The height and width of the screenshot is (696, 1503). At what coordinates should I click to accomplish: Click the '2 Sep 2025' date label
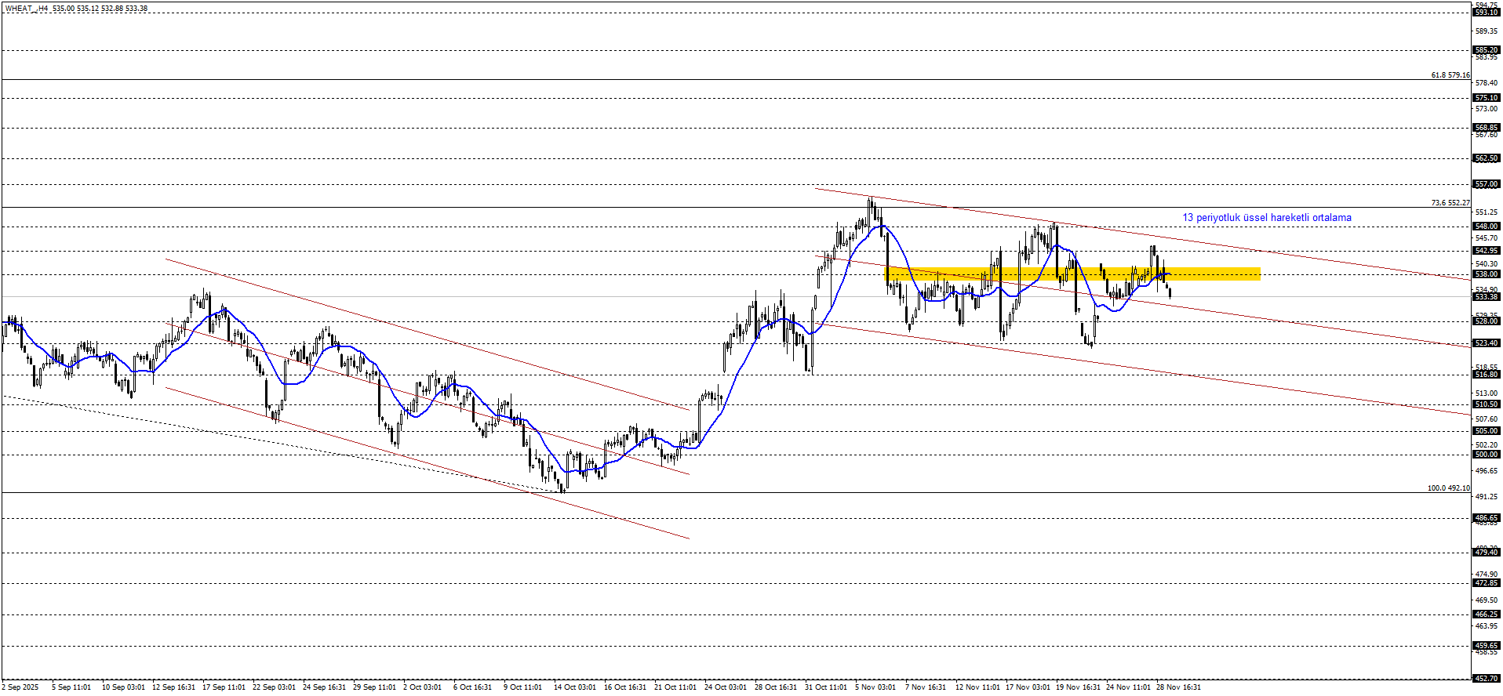tap(20, 687)
